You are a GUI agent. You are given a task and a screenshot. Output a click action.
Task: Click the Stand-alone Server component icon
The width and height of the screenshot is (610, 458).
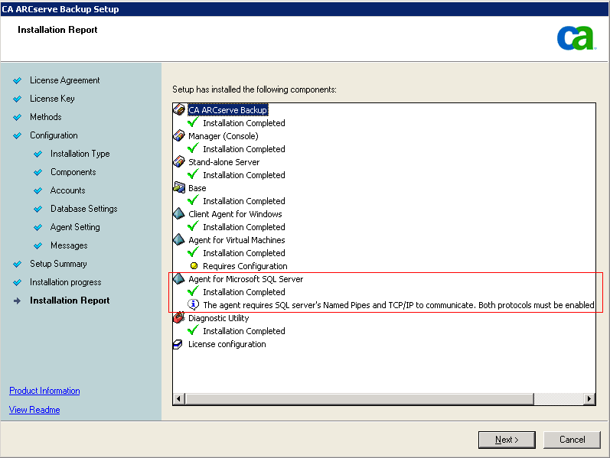click(x=179, y=162)
